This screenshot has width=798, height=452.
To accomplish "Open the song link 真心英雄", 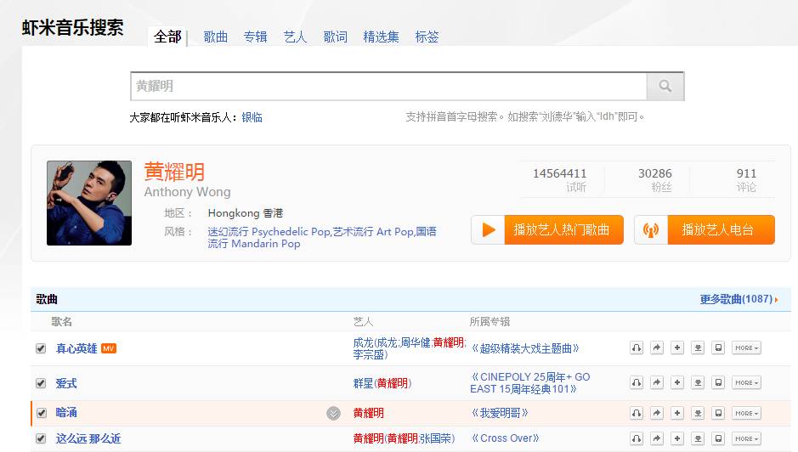I will click(x=76, y=348).
